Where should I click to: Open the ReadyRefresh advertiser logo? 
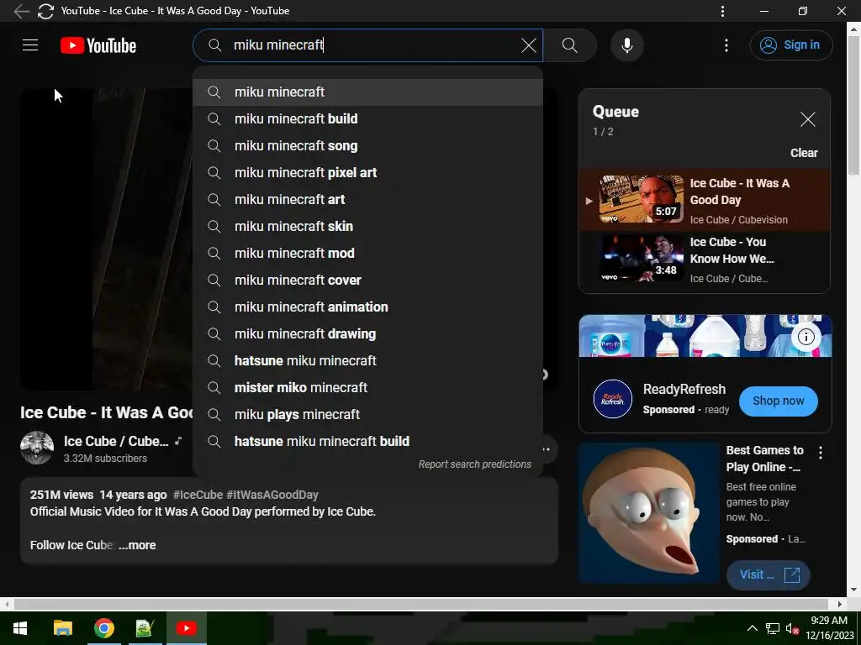[612, 399]
